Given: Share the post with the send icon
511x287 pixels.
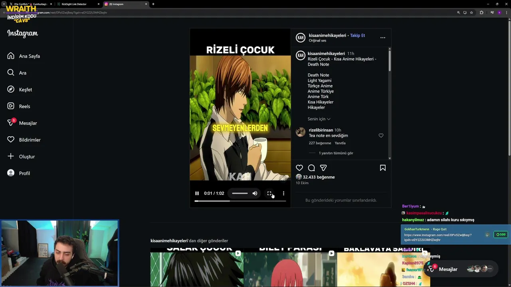Looking at the screenshot, I should [323, 168].
